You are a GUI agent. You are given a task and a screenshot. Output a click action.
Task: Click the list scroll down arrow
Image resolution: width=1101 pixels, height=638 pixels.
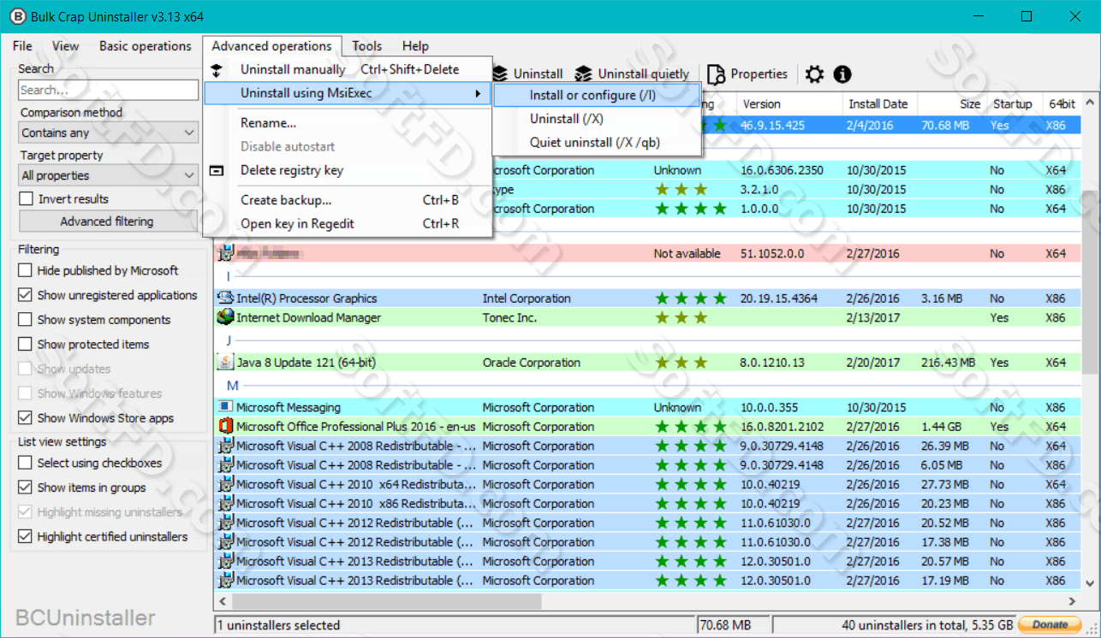tap(1090, 583)
